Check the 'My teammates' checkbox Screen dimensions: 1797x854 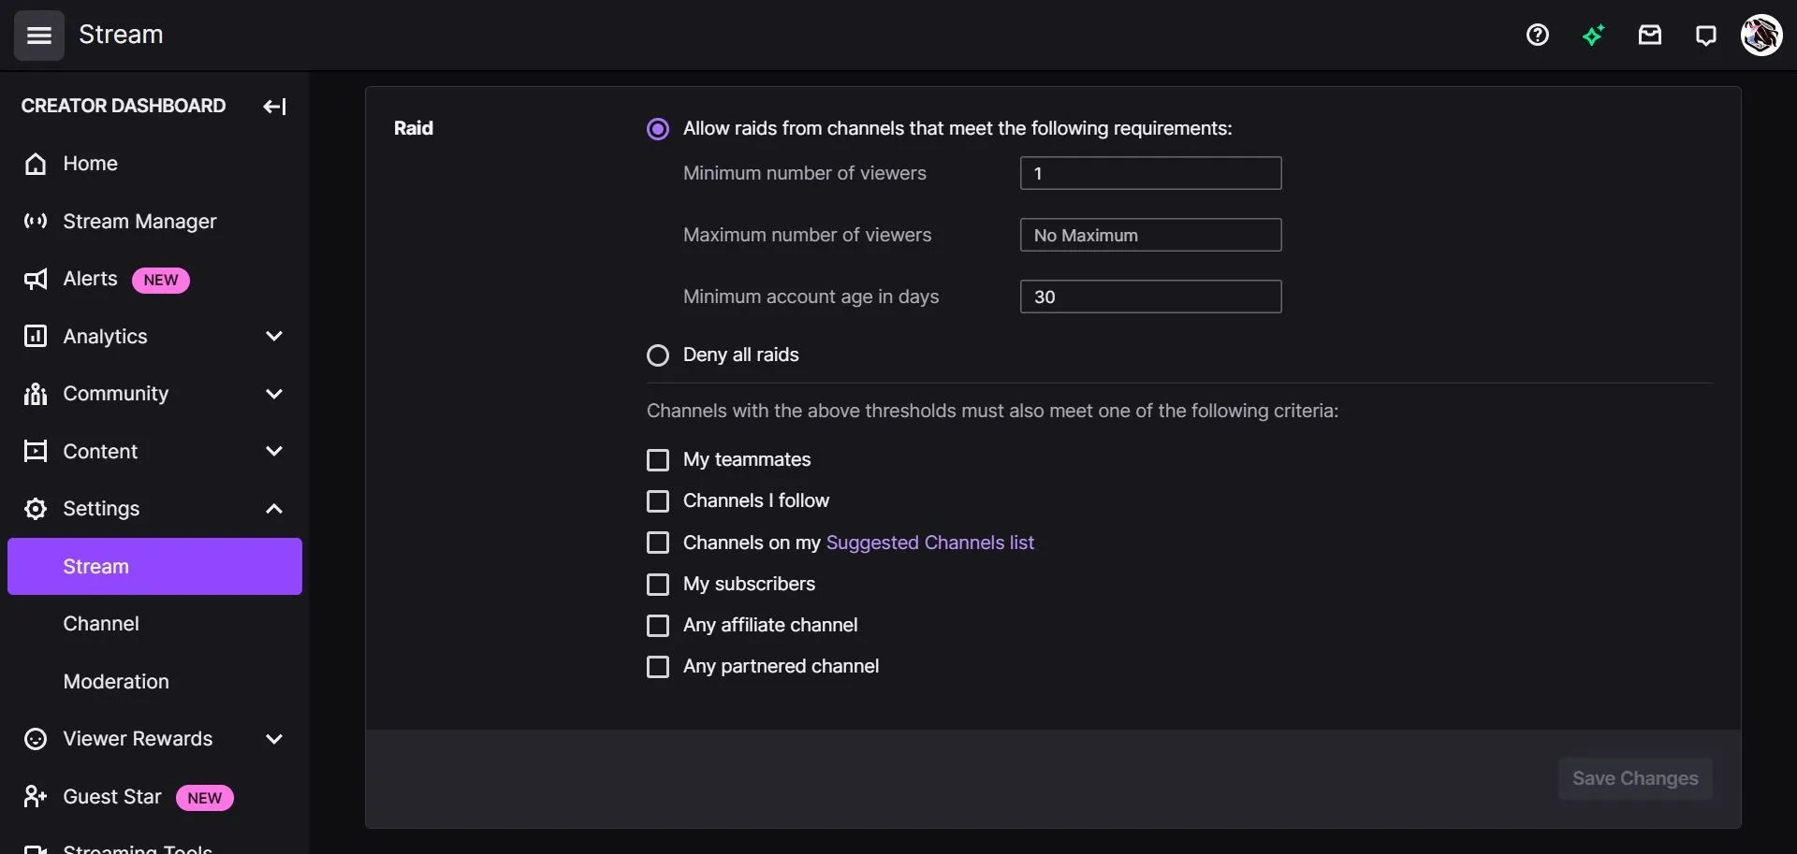pyautogui.click(x=658, y=460)
